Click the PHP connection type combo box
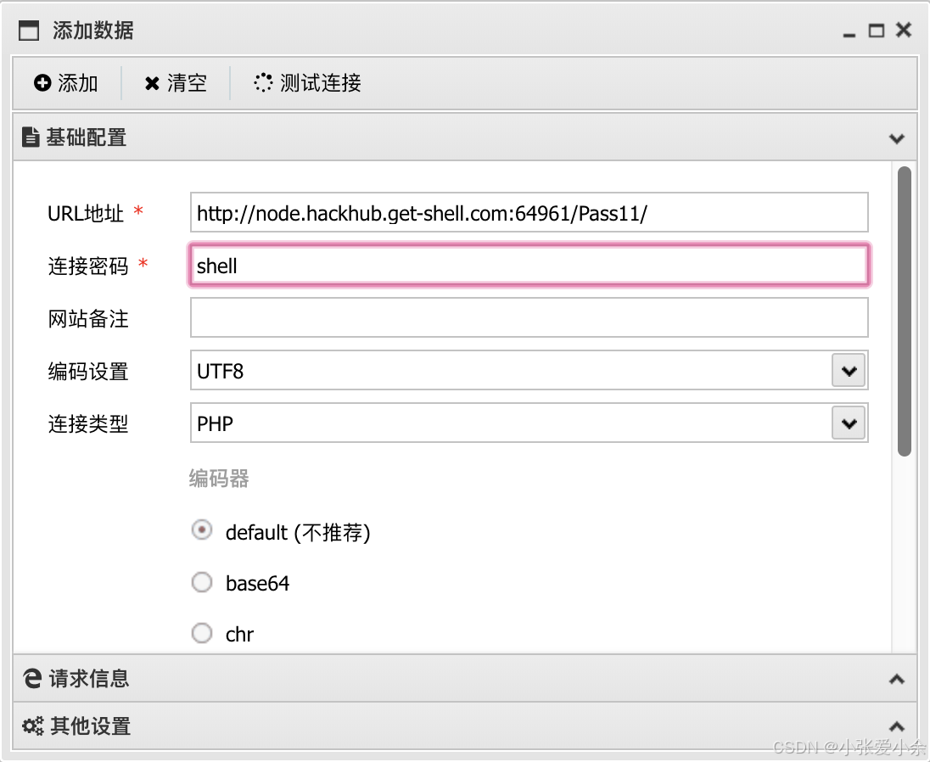This screenshot has height=762, width=930. coord(529,423)
